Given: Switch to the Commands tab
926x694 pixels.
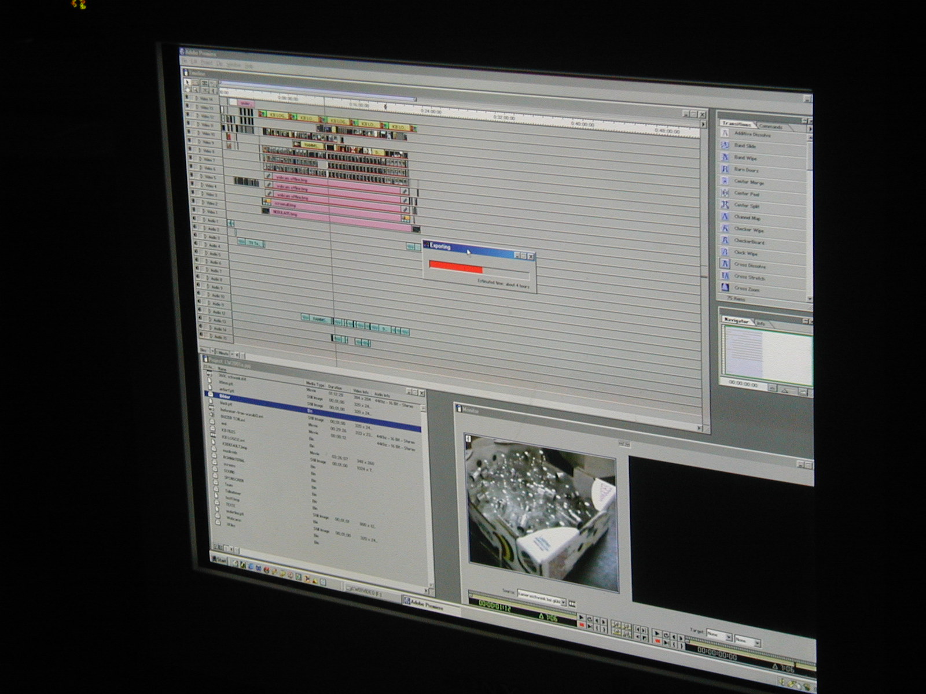Looking at the screenshot, I should point(771,127).
